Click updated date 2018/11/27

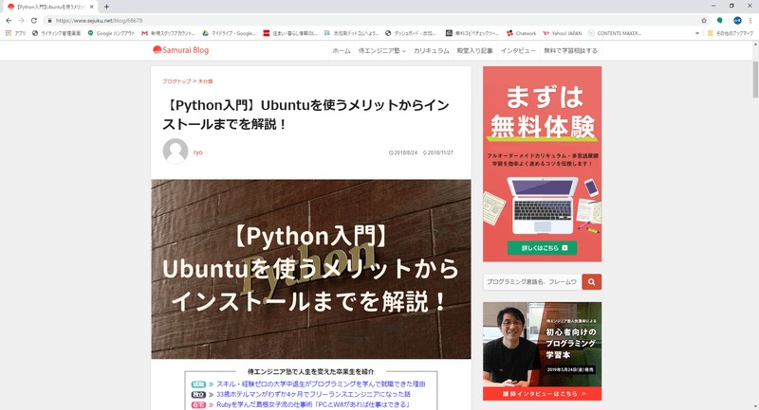coord(438,152)
